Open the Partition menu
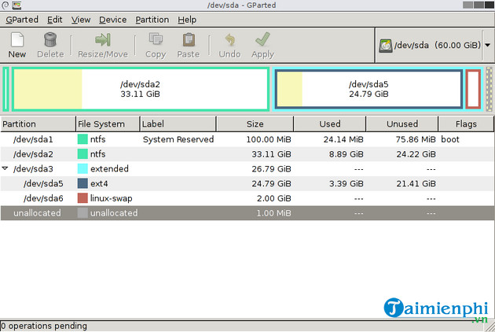Image resolution: width=495 pixels, height=332 pixels. (x=152, y=19)
